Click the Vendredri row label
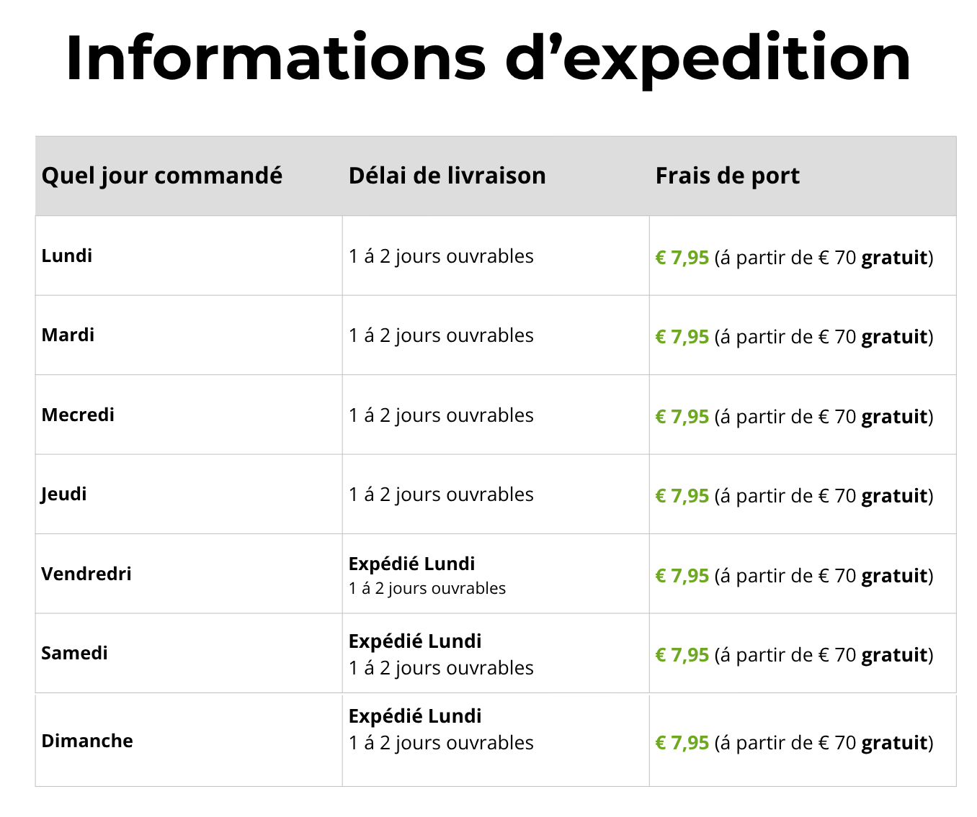The height and width of the screenshot is (817, 977). click(86, 574)
